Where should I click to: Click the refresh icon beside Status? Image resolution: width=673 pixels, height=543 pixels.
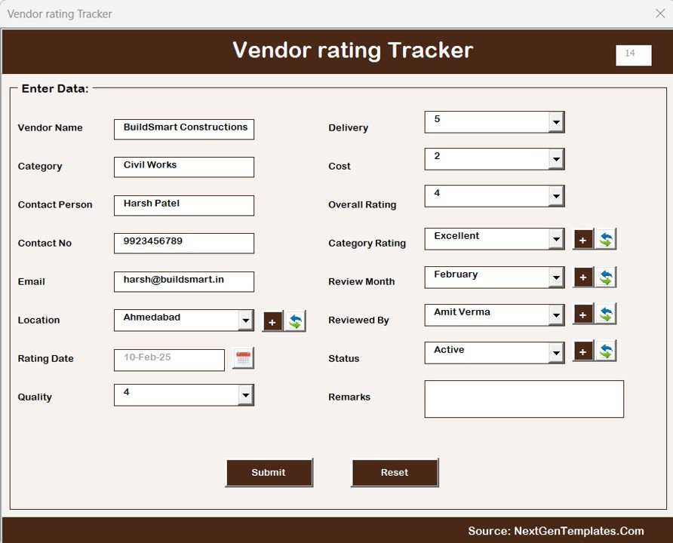tap(606, 351)
